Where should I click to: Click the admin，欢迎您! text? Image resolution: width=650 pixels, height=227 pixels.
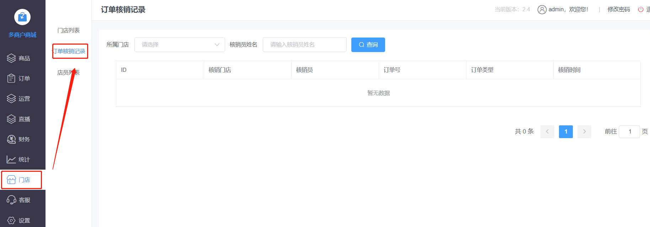point(568,10)
